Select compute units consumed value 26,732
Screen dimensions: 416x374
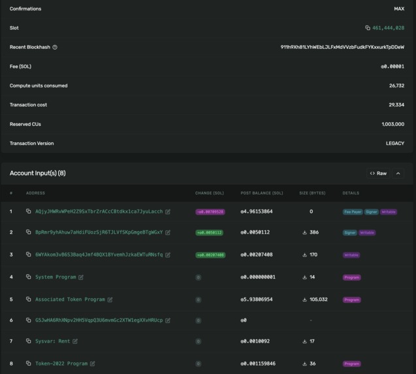click(396, 86)
